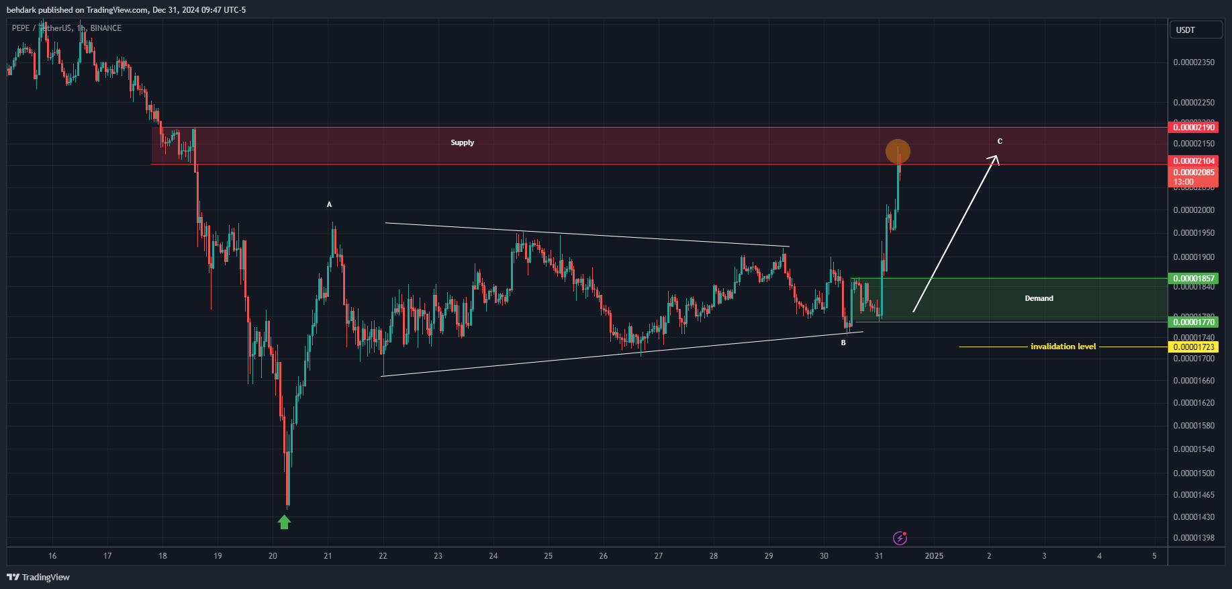Image resolution: width=1232 pixels, height=589 pixels.
Task: Click price axis value 0.00002250
Action: tap(1194, 103)
